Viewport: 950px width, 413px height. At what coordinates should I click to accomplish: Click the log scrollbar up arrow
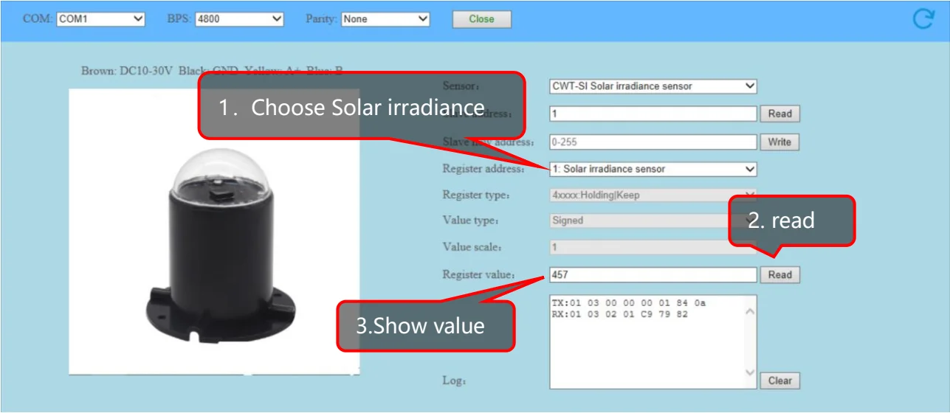click(750, 312)
